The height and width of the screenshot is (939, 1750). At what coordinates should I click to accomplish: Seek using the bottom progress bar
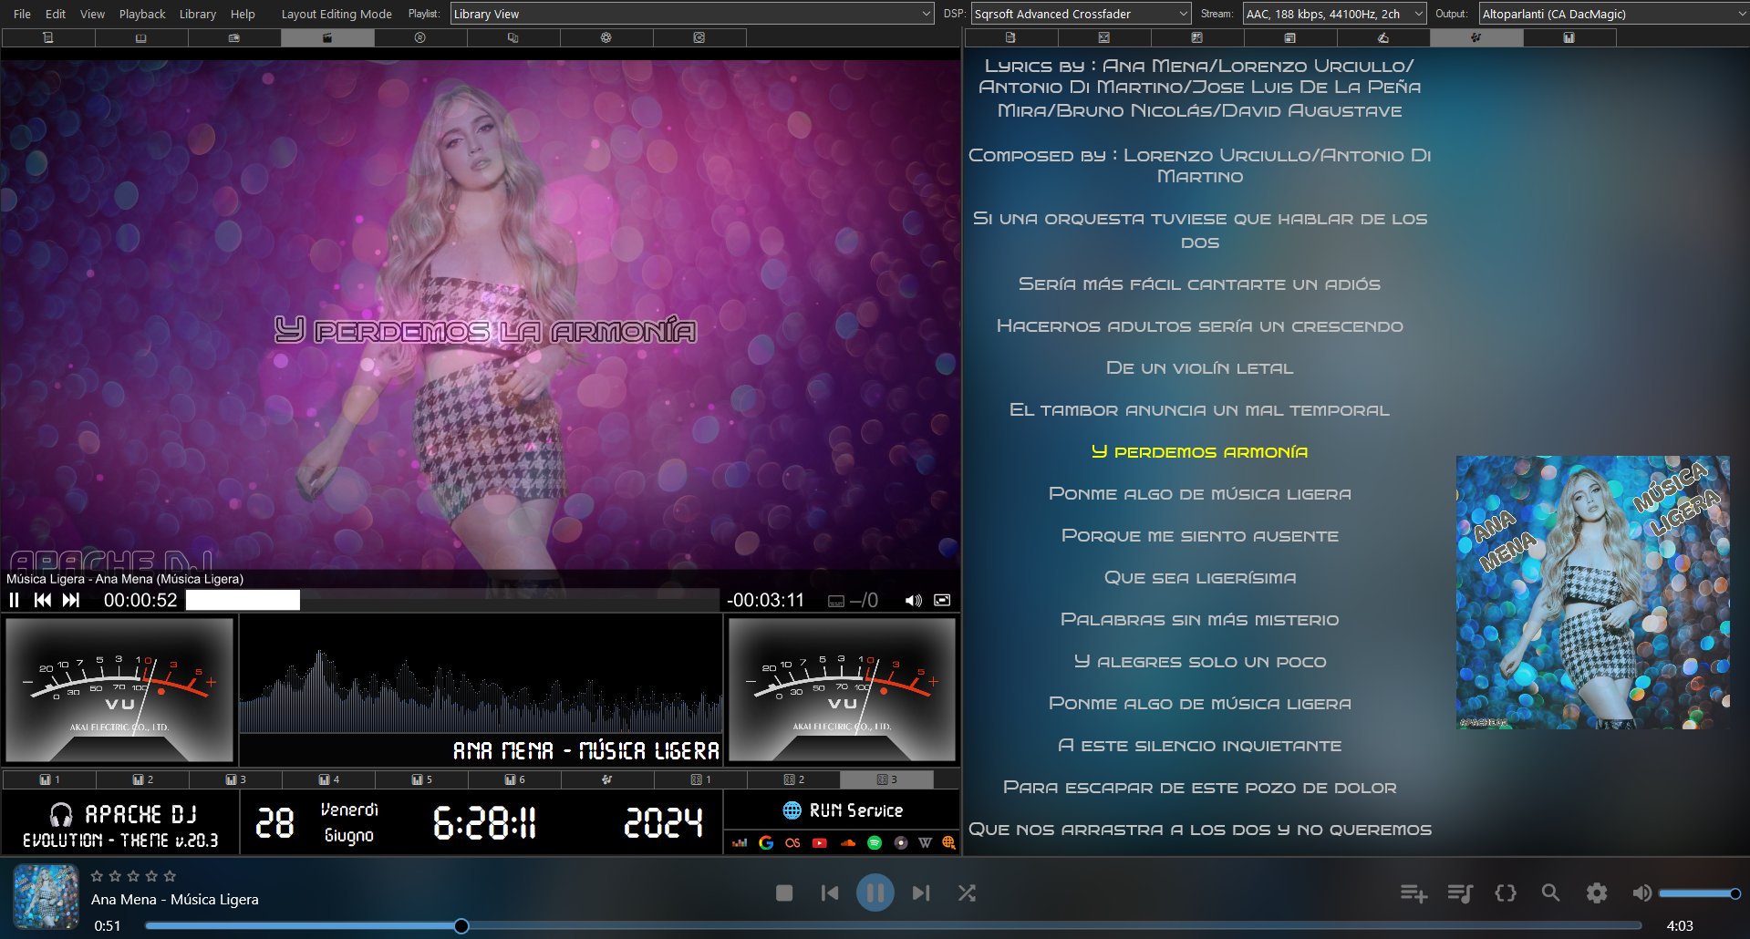(894, 926)
